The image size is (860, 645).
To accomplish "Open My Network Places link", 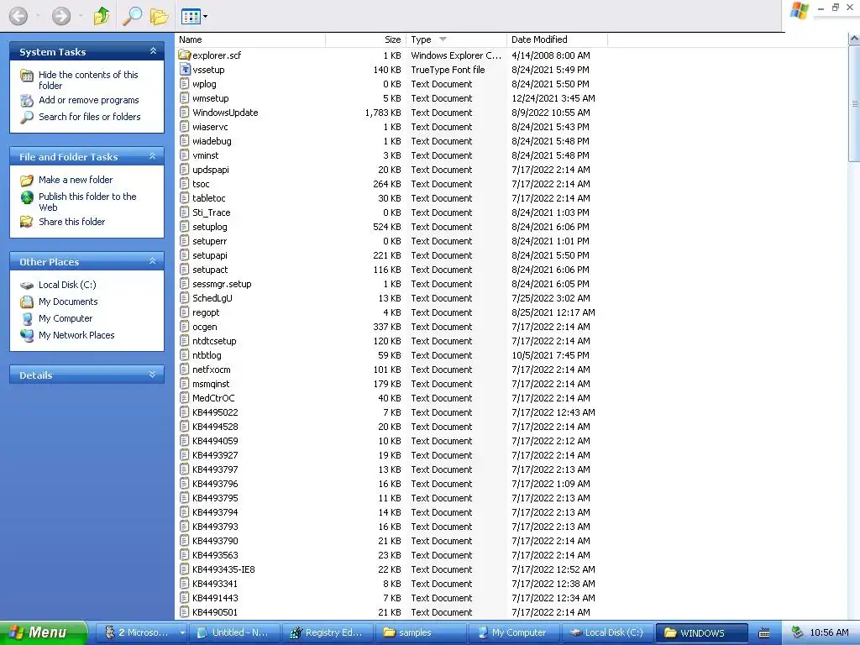I will (76, 335).
